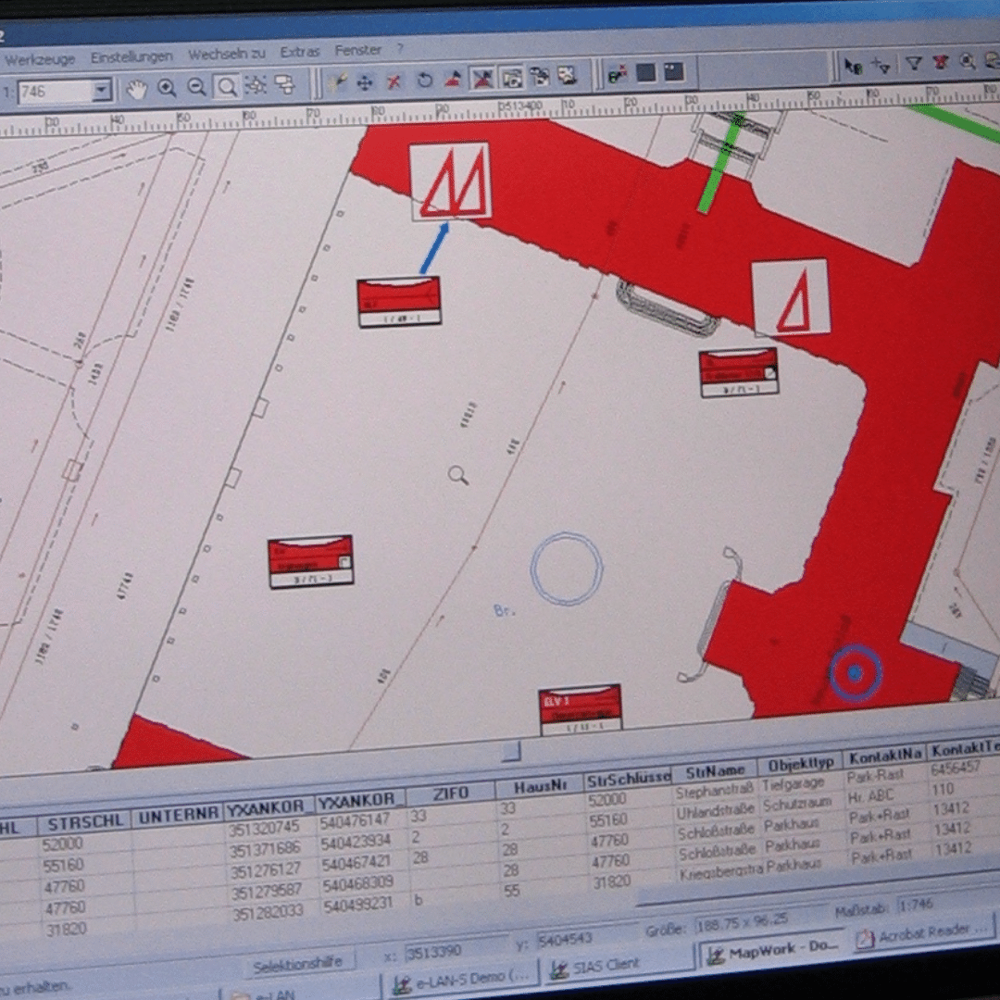Click the ZIFO column header
The height and width of the screenshot is (1000, 1000).
tap(450, 794)
